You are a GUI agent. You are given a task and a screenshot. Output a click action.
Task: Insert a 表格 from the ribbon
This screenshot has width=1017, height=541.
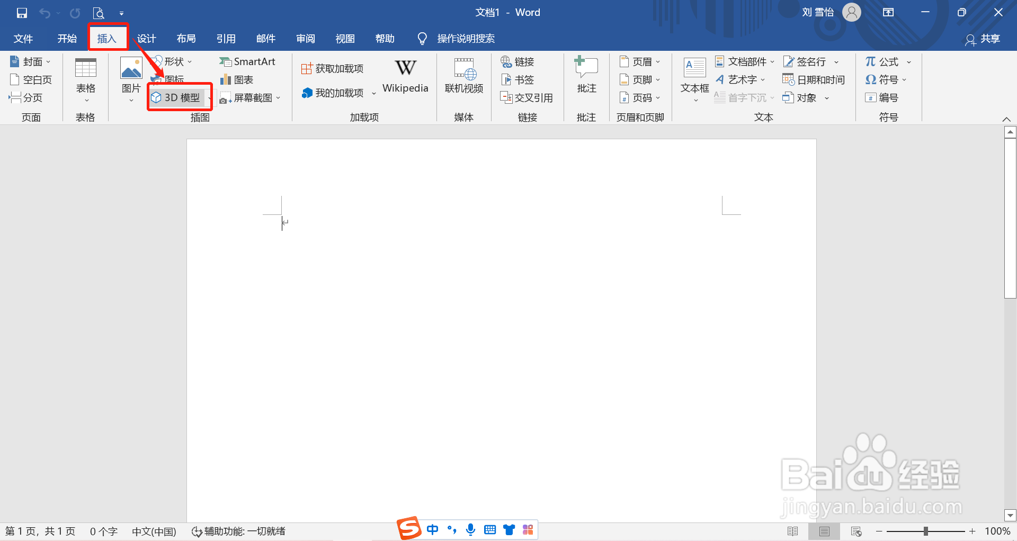(85, 78)
